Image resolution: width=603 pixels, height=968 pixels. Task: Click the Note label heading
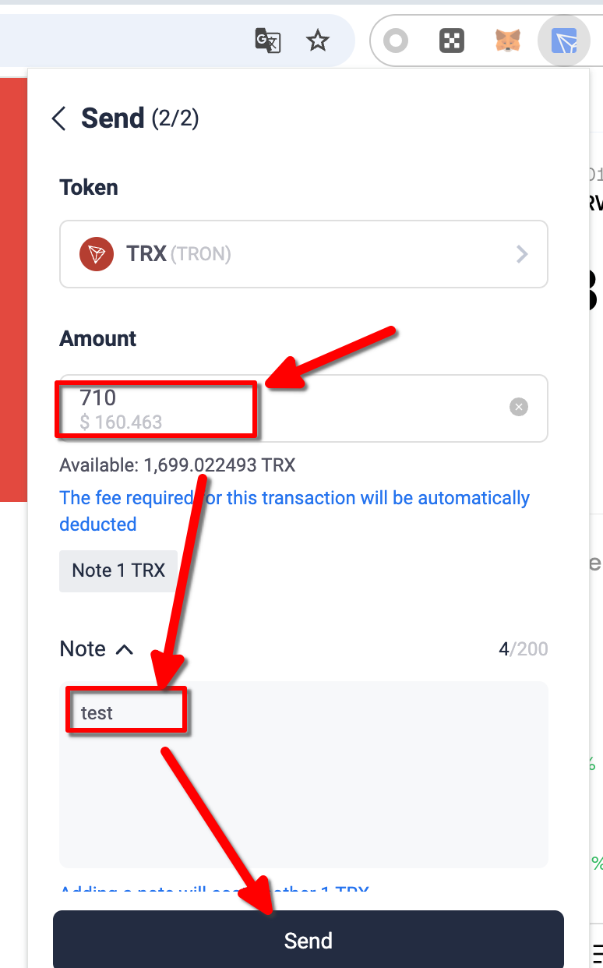tap(83, 649)
